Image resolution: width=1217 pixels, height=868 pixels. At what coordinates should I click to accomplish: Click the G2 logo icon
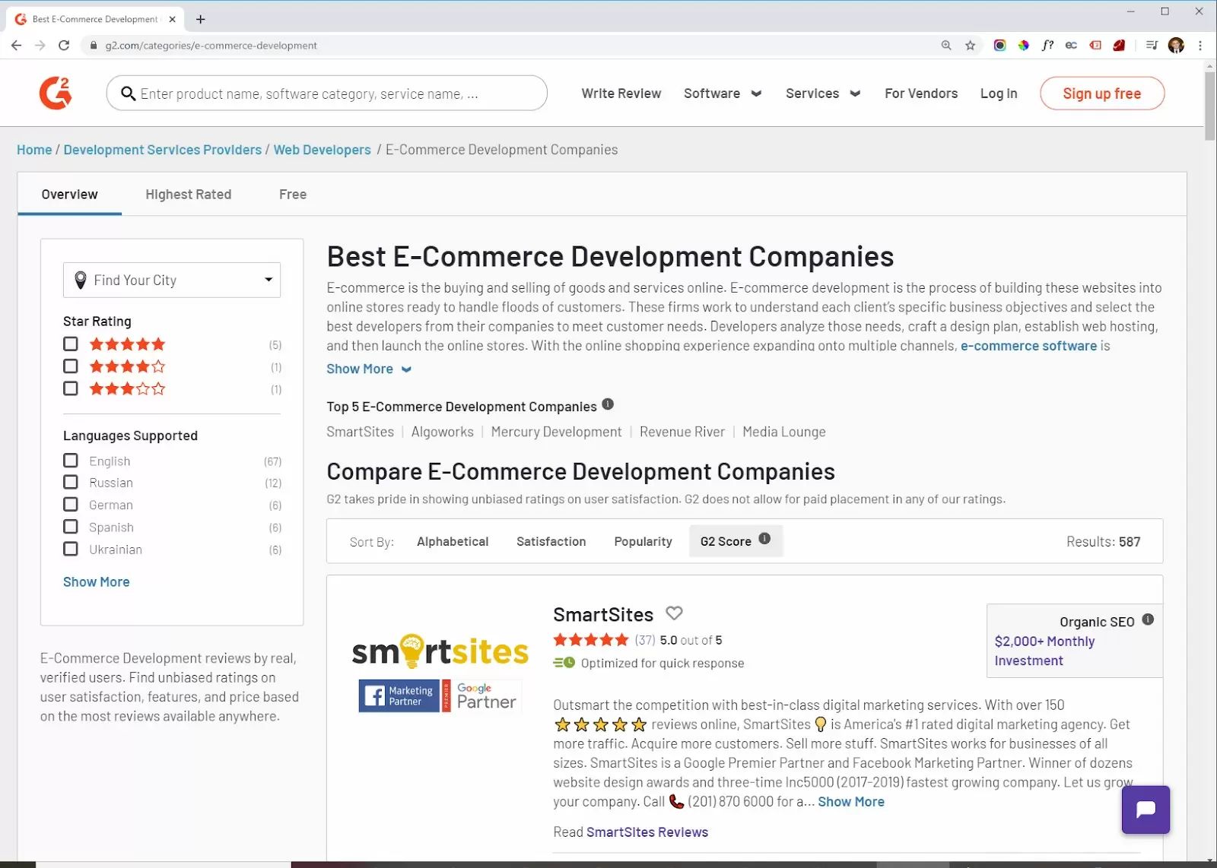(56, 93)
